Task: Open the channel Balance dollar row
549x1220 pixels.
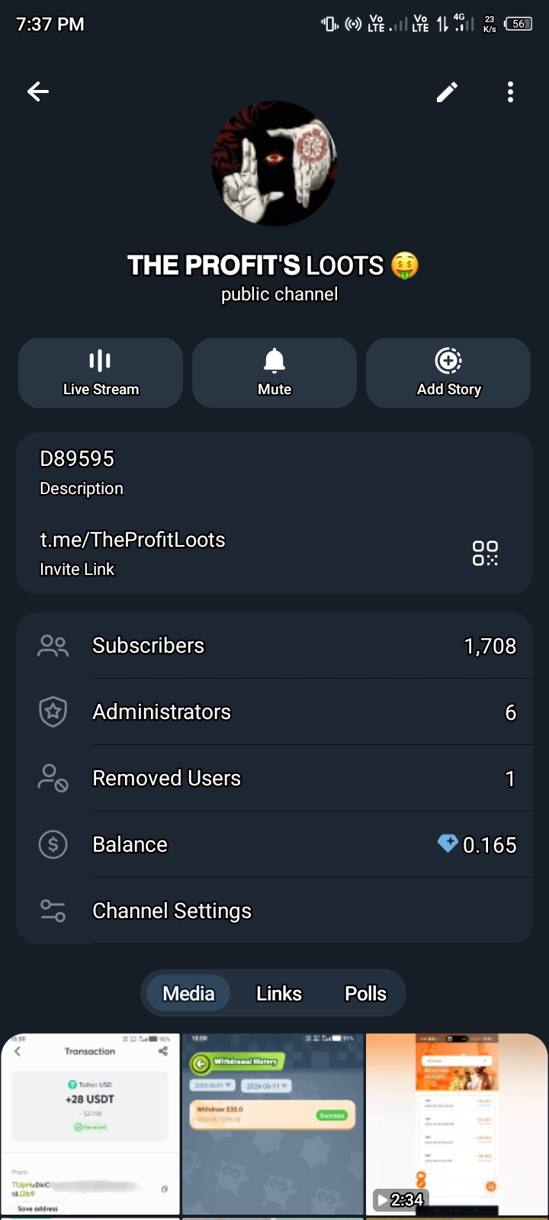Action: pos(274,845)
